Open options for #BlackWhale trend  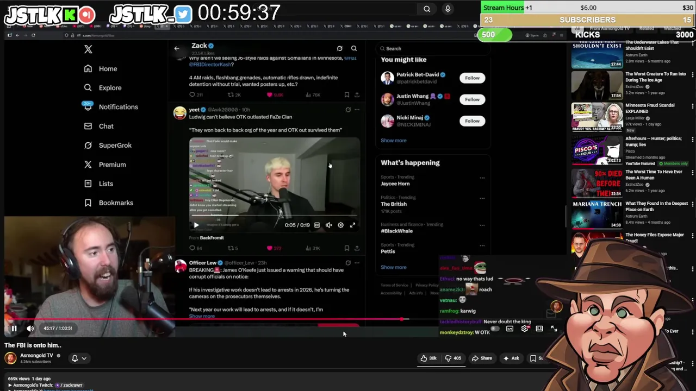pyautogui.click(x=482, y=225)
